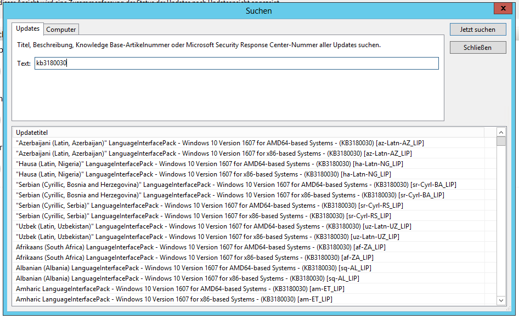
Task: Select Albanian (Albania) x86 row
Action: pyautogui.click(x=187, y=278)
